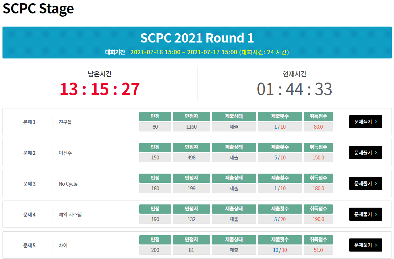The image size is (394, 259).
Task: Click the problem title 차이
Action: pyautogui.click(x=63, y=246)
